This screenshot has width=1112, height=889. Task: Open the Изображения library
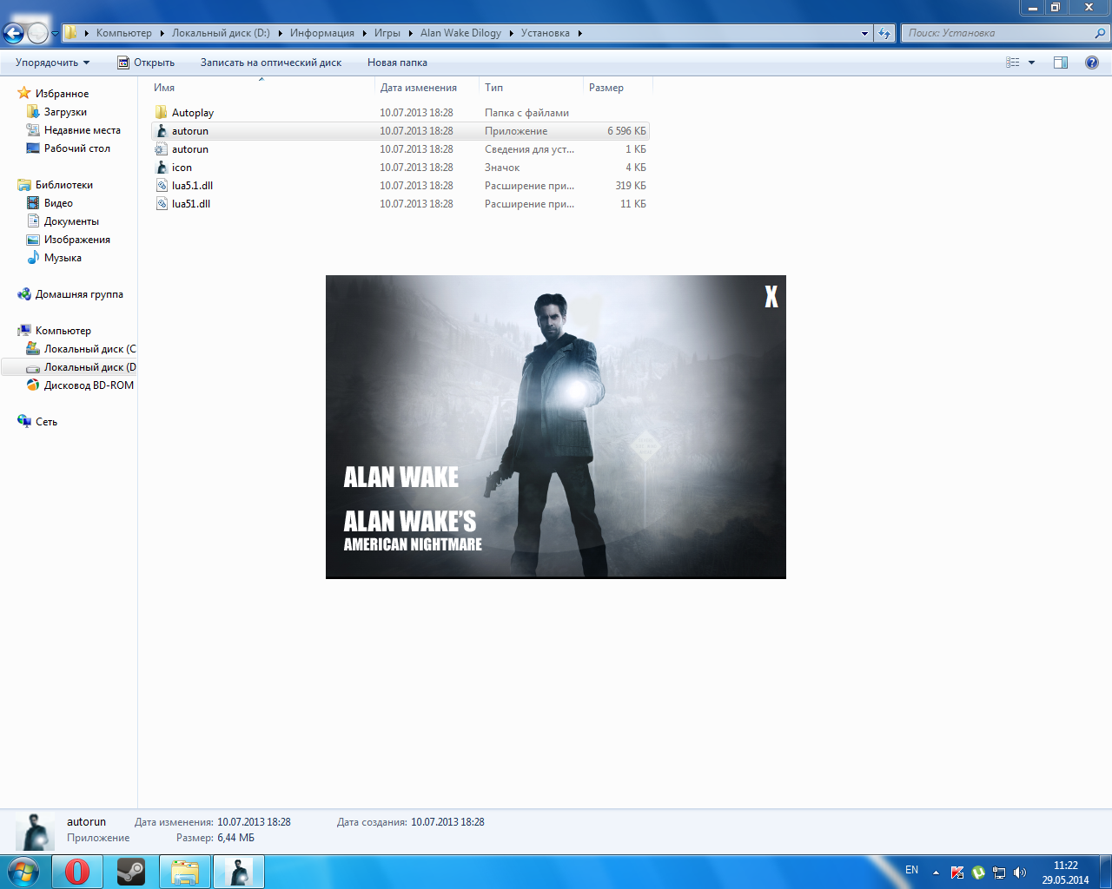click(77, 240)
